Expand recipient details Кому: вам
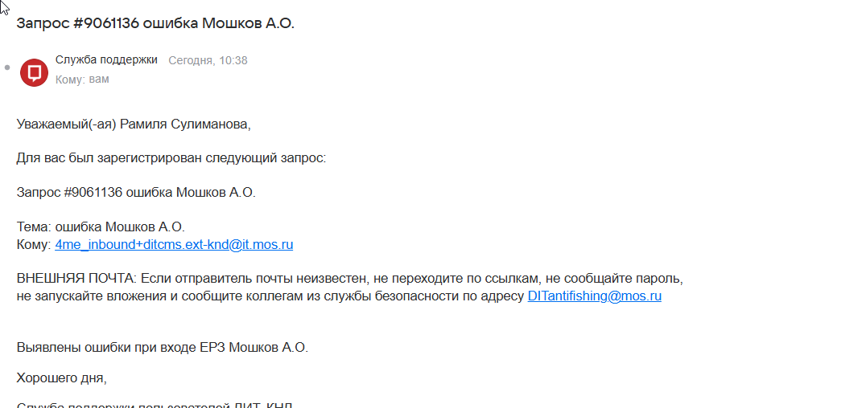 tap(82, 80)
